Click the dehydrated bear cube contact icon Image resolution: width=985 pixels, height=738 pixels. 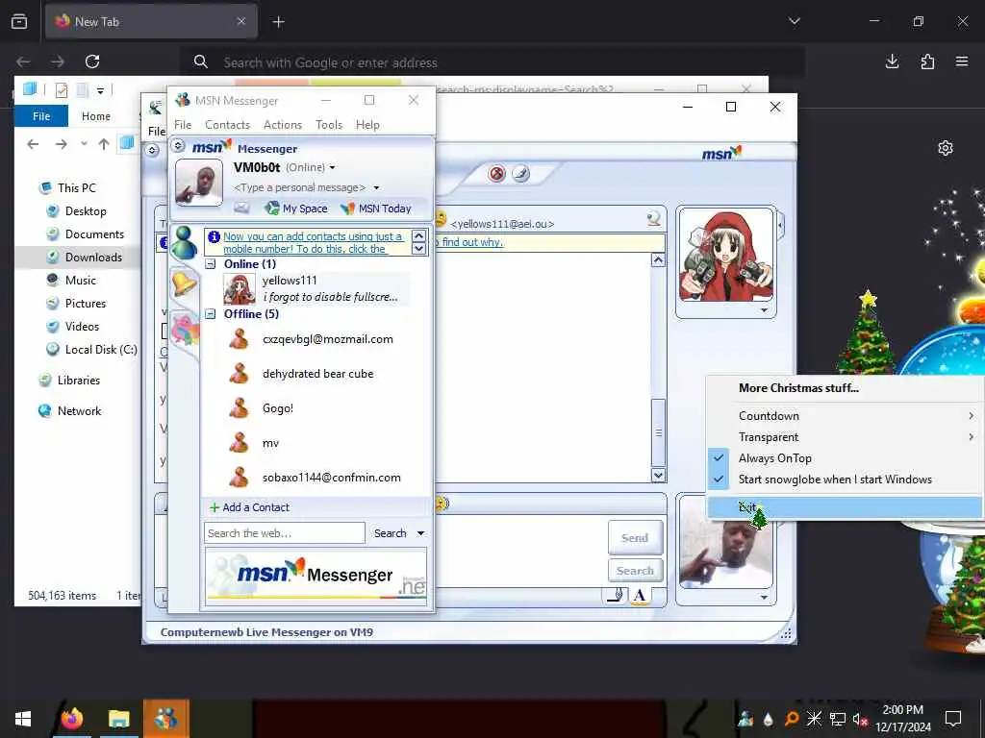239,374
